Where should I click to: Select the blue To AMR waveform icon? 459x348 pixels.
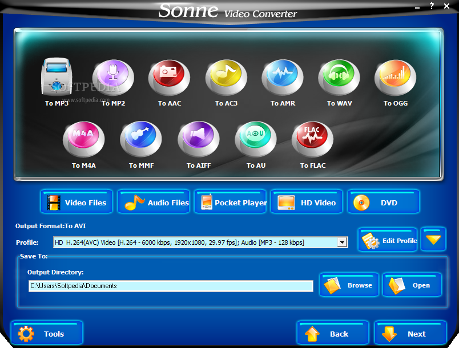click(283, 78)
